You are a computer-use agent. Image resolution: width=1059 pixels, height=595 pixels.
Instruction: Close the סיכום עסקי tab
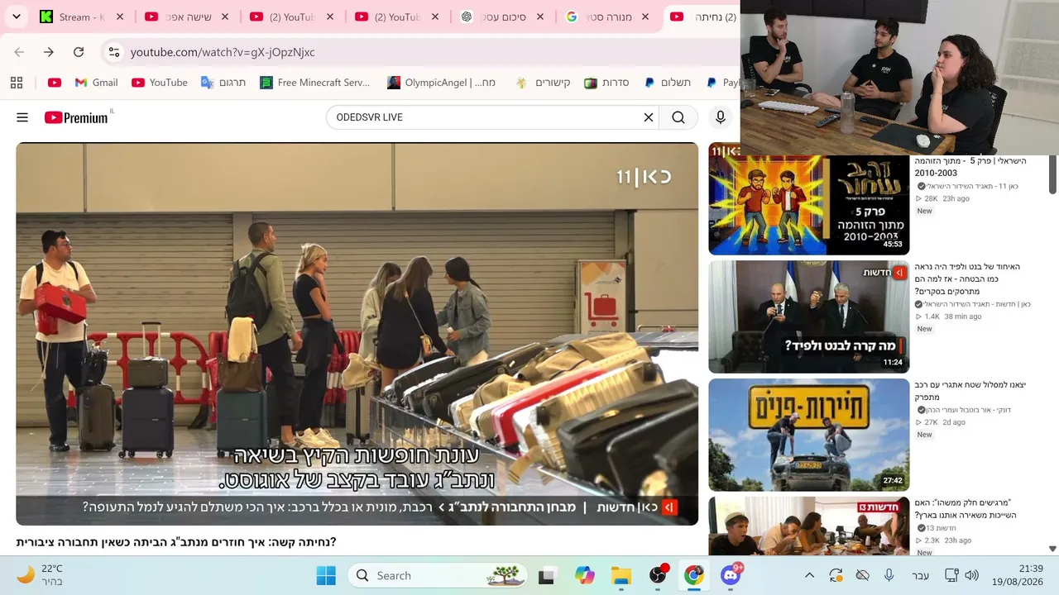540,17
